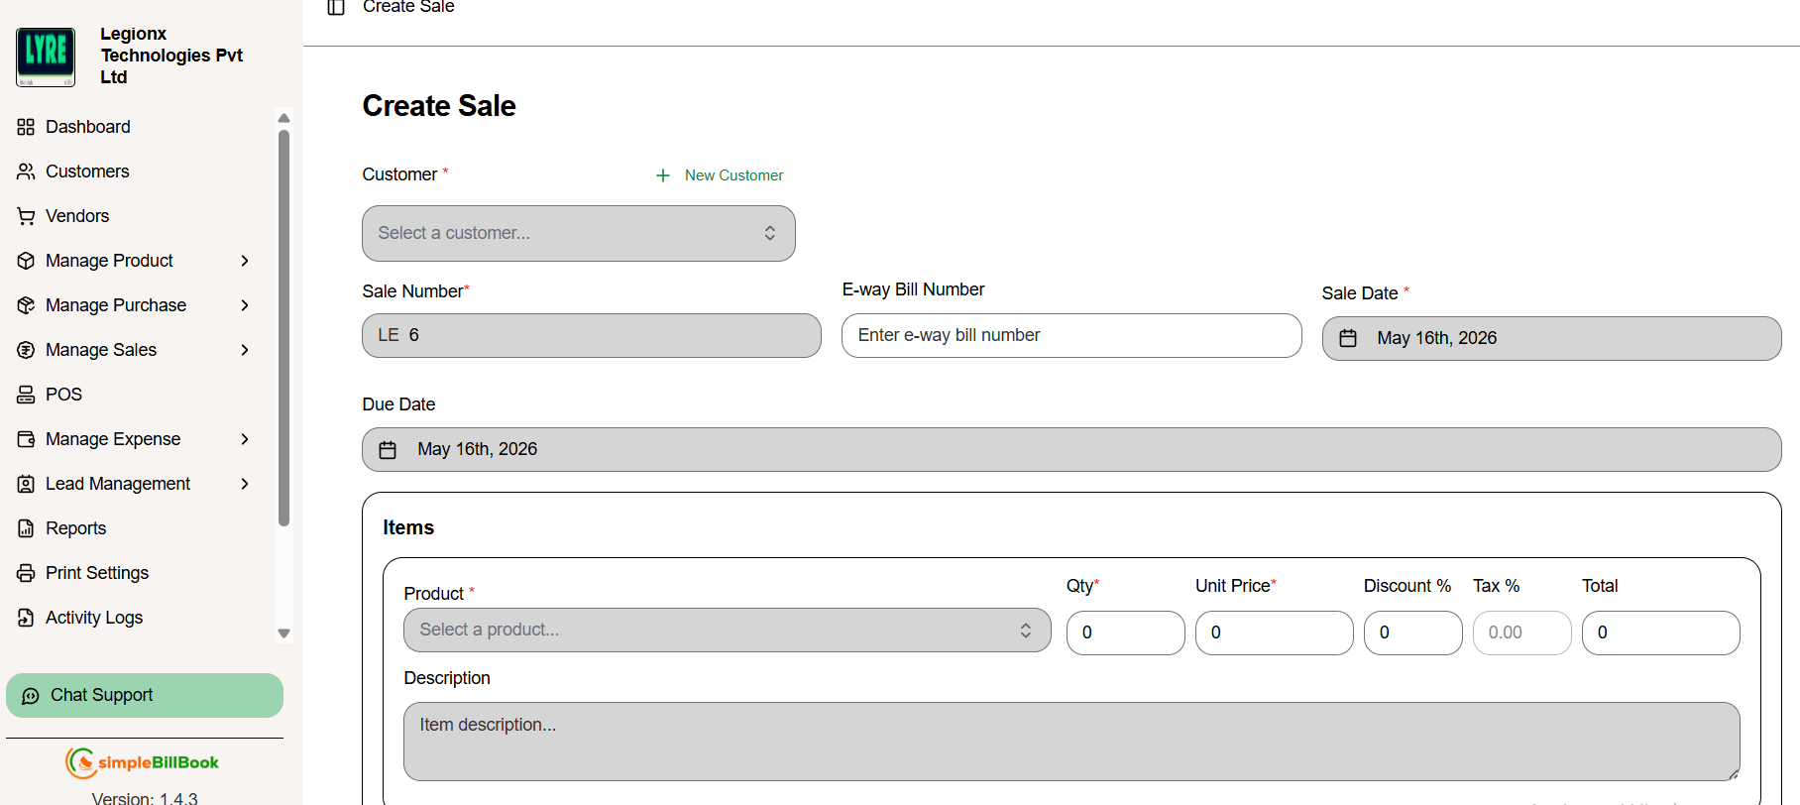Click the E-way Bill Number field
This screenshot has width=1800, height=805.
click(x=1071, y=336)
